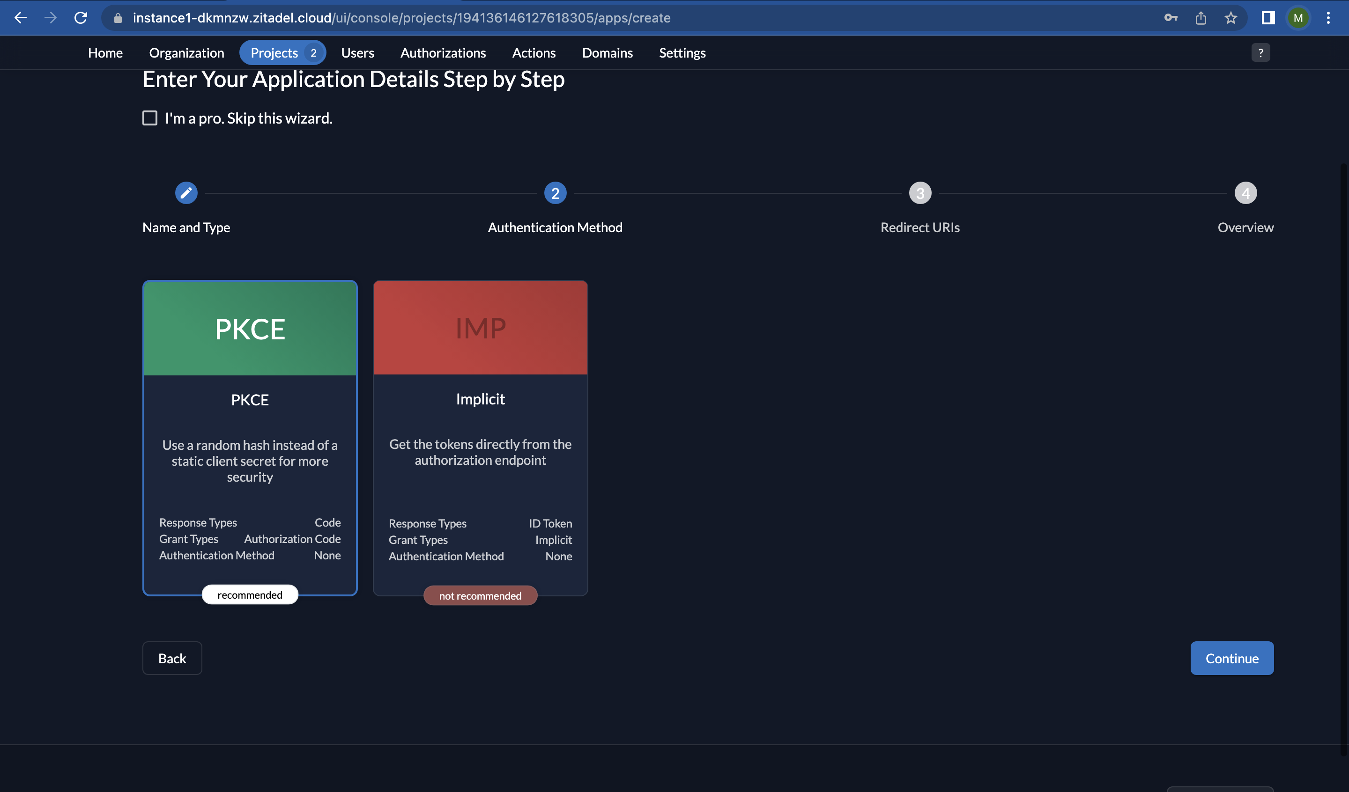The height and width of the screenshot is (792, 1349).
Task: Click the share page icon
Action: 1201,18
